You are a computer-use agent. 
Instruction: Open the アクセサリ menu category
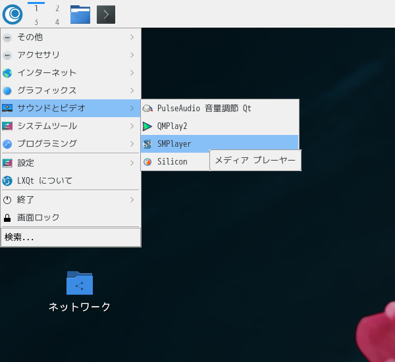[x=70, y=55]
